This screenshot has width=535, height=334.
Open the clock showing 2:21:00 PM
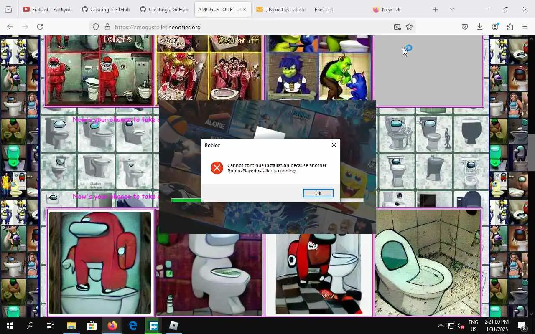tap(497, 326)
